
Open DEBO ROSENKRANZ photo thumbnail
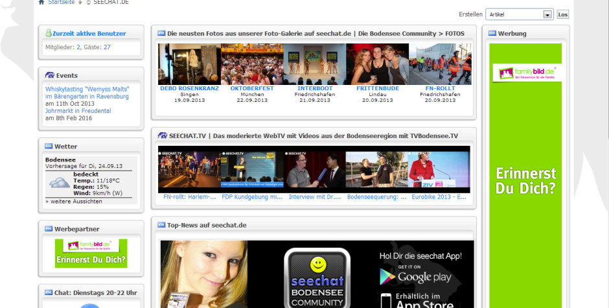tap(190, 64)
